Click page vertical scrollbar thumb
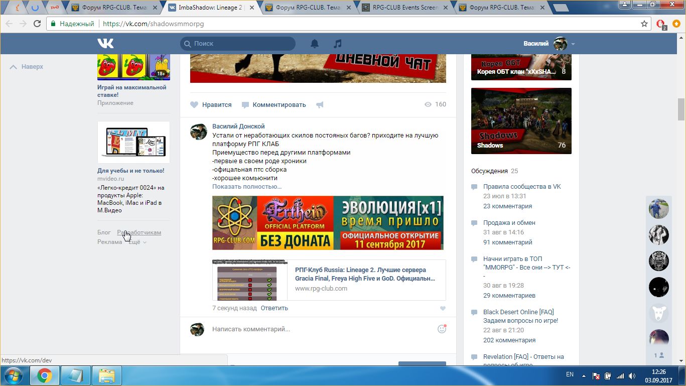 pos(681,109)
